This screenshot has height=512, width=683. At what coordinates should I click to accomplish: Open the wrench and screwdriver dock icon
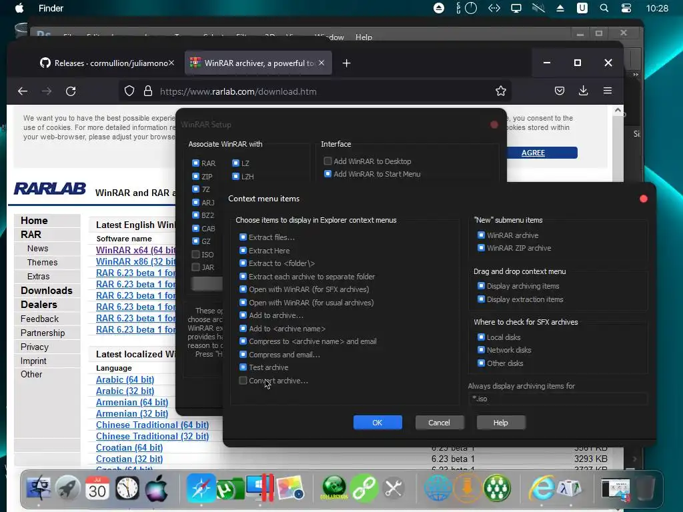(394, 488)
